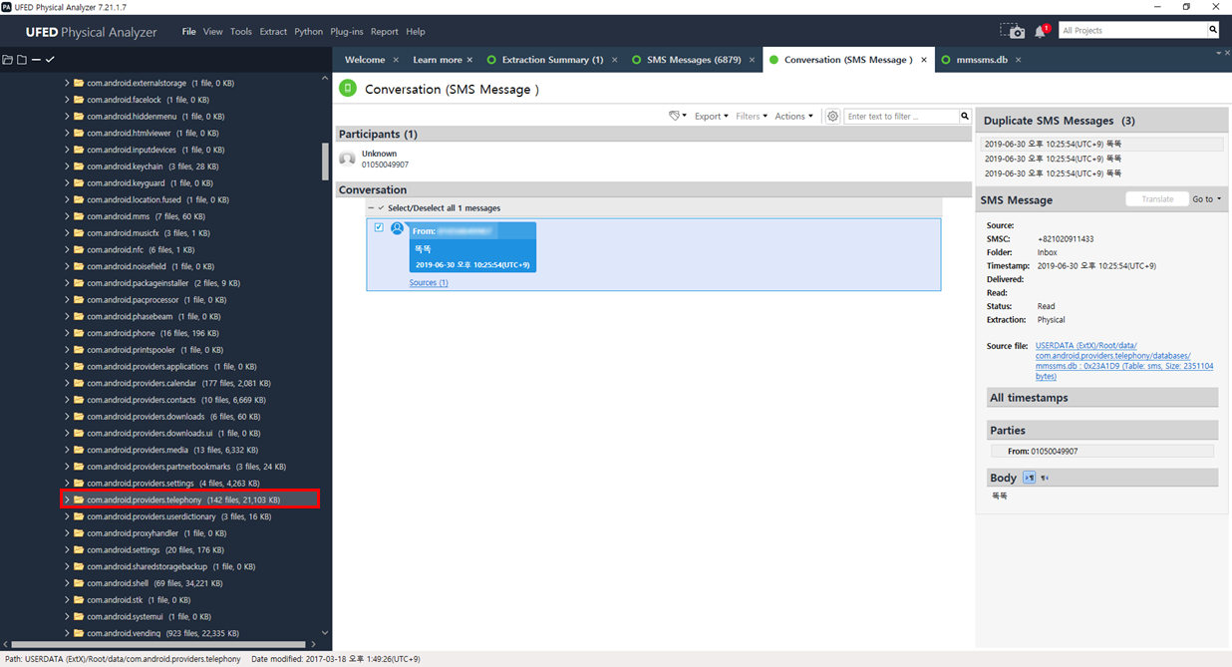1232x667 pixels.
Task: Open the notifications bell
Action: pyautogui.click(x=1041, y=31)
